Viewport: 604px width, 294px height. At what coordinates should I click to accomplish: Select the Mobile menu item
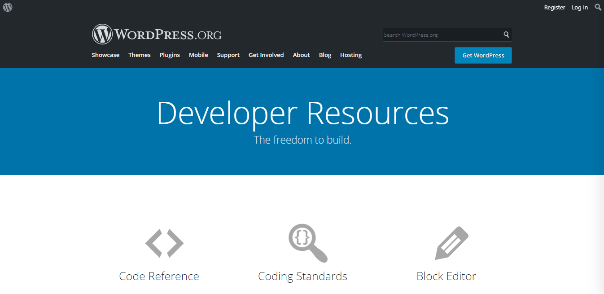[x=198, y=55]
